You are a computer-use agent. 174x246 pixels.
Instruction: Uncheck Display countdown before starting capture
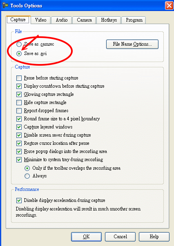(x=19, y=86)
